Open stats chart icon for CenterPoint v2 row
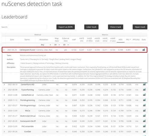 [x=144, y=95]
